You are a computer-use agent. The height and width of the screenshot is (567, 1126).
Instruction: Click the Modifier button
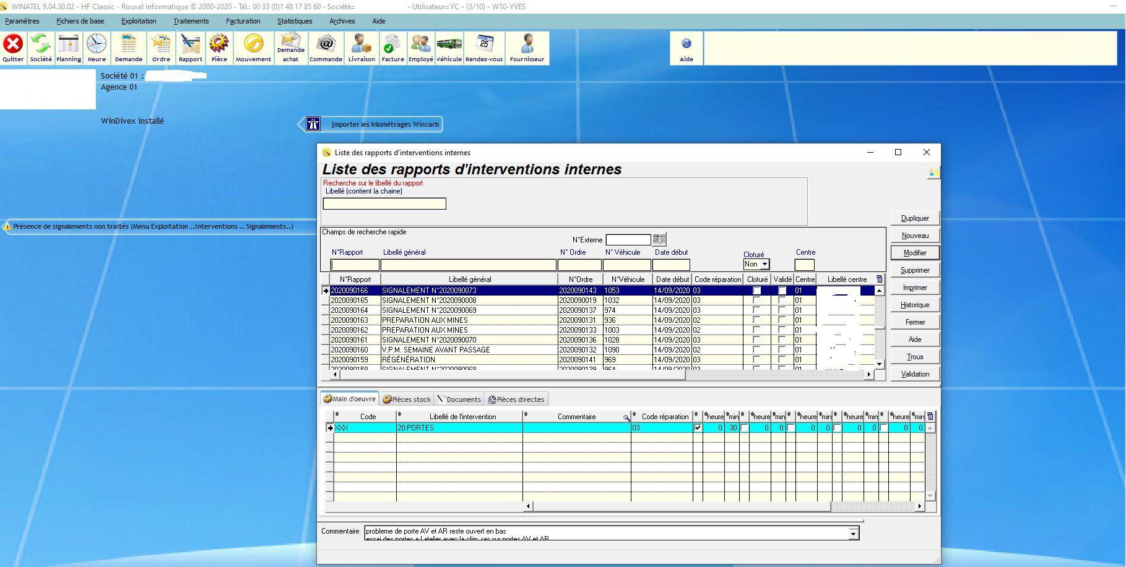[915, 253]
